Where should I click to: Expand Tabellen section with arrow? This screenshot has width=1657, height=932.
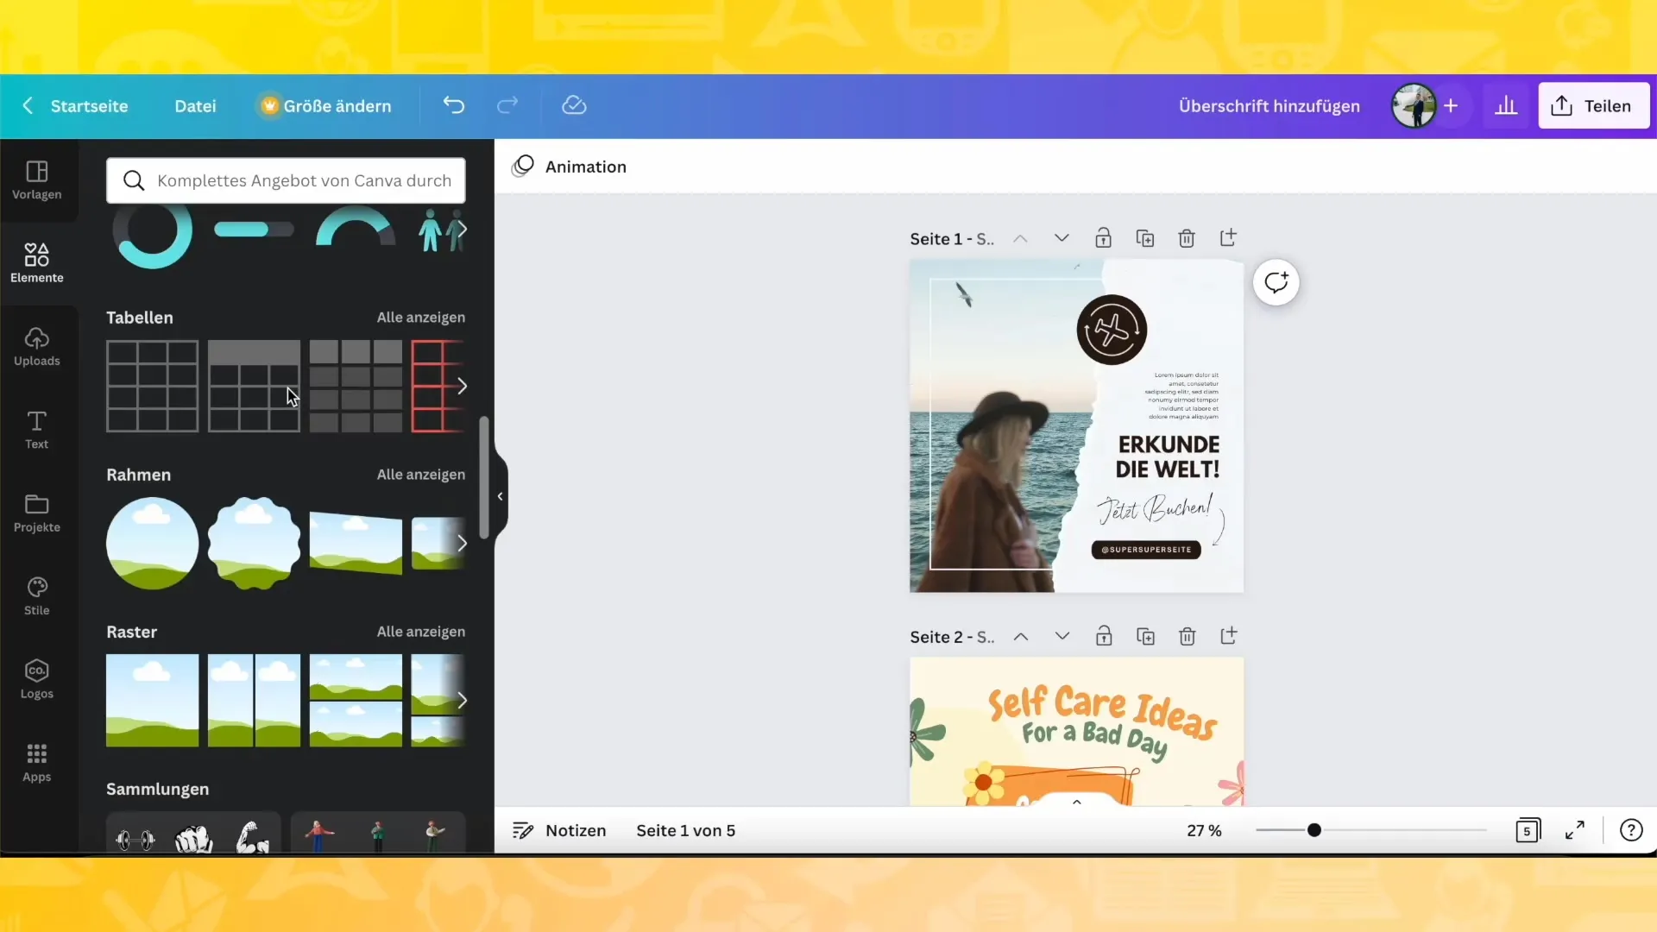point(464,386)
